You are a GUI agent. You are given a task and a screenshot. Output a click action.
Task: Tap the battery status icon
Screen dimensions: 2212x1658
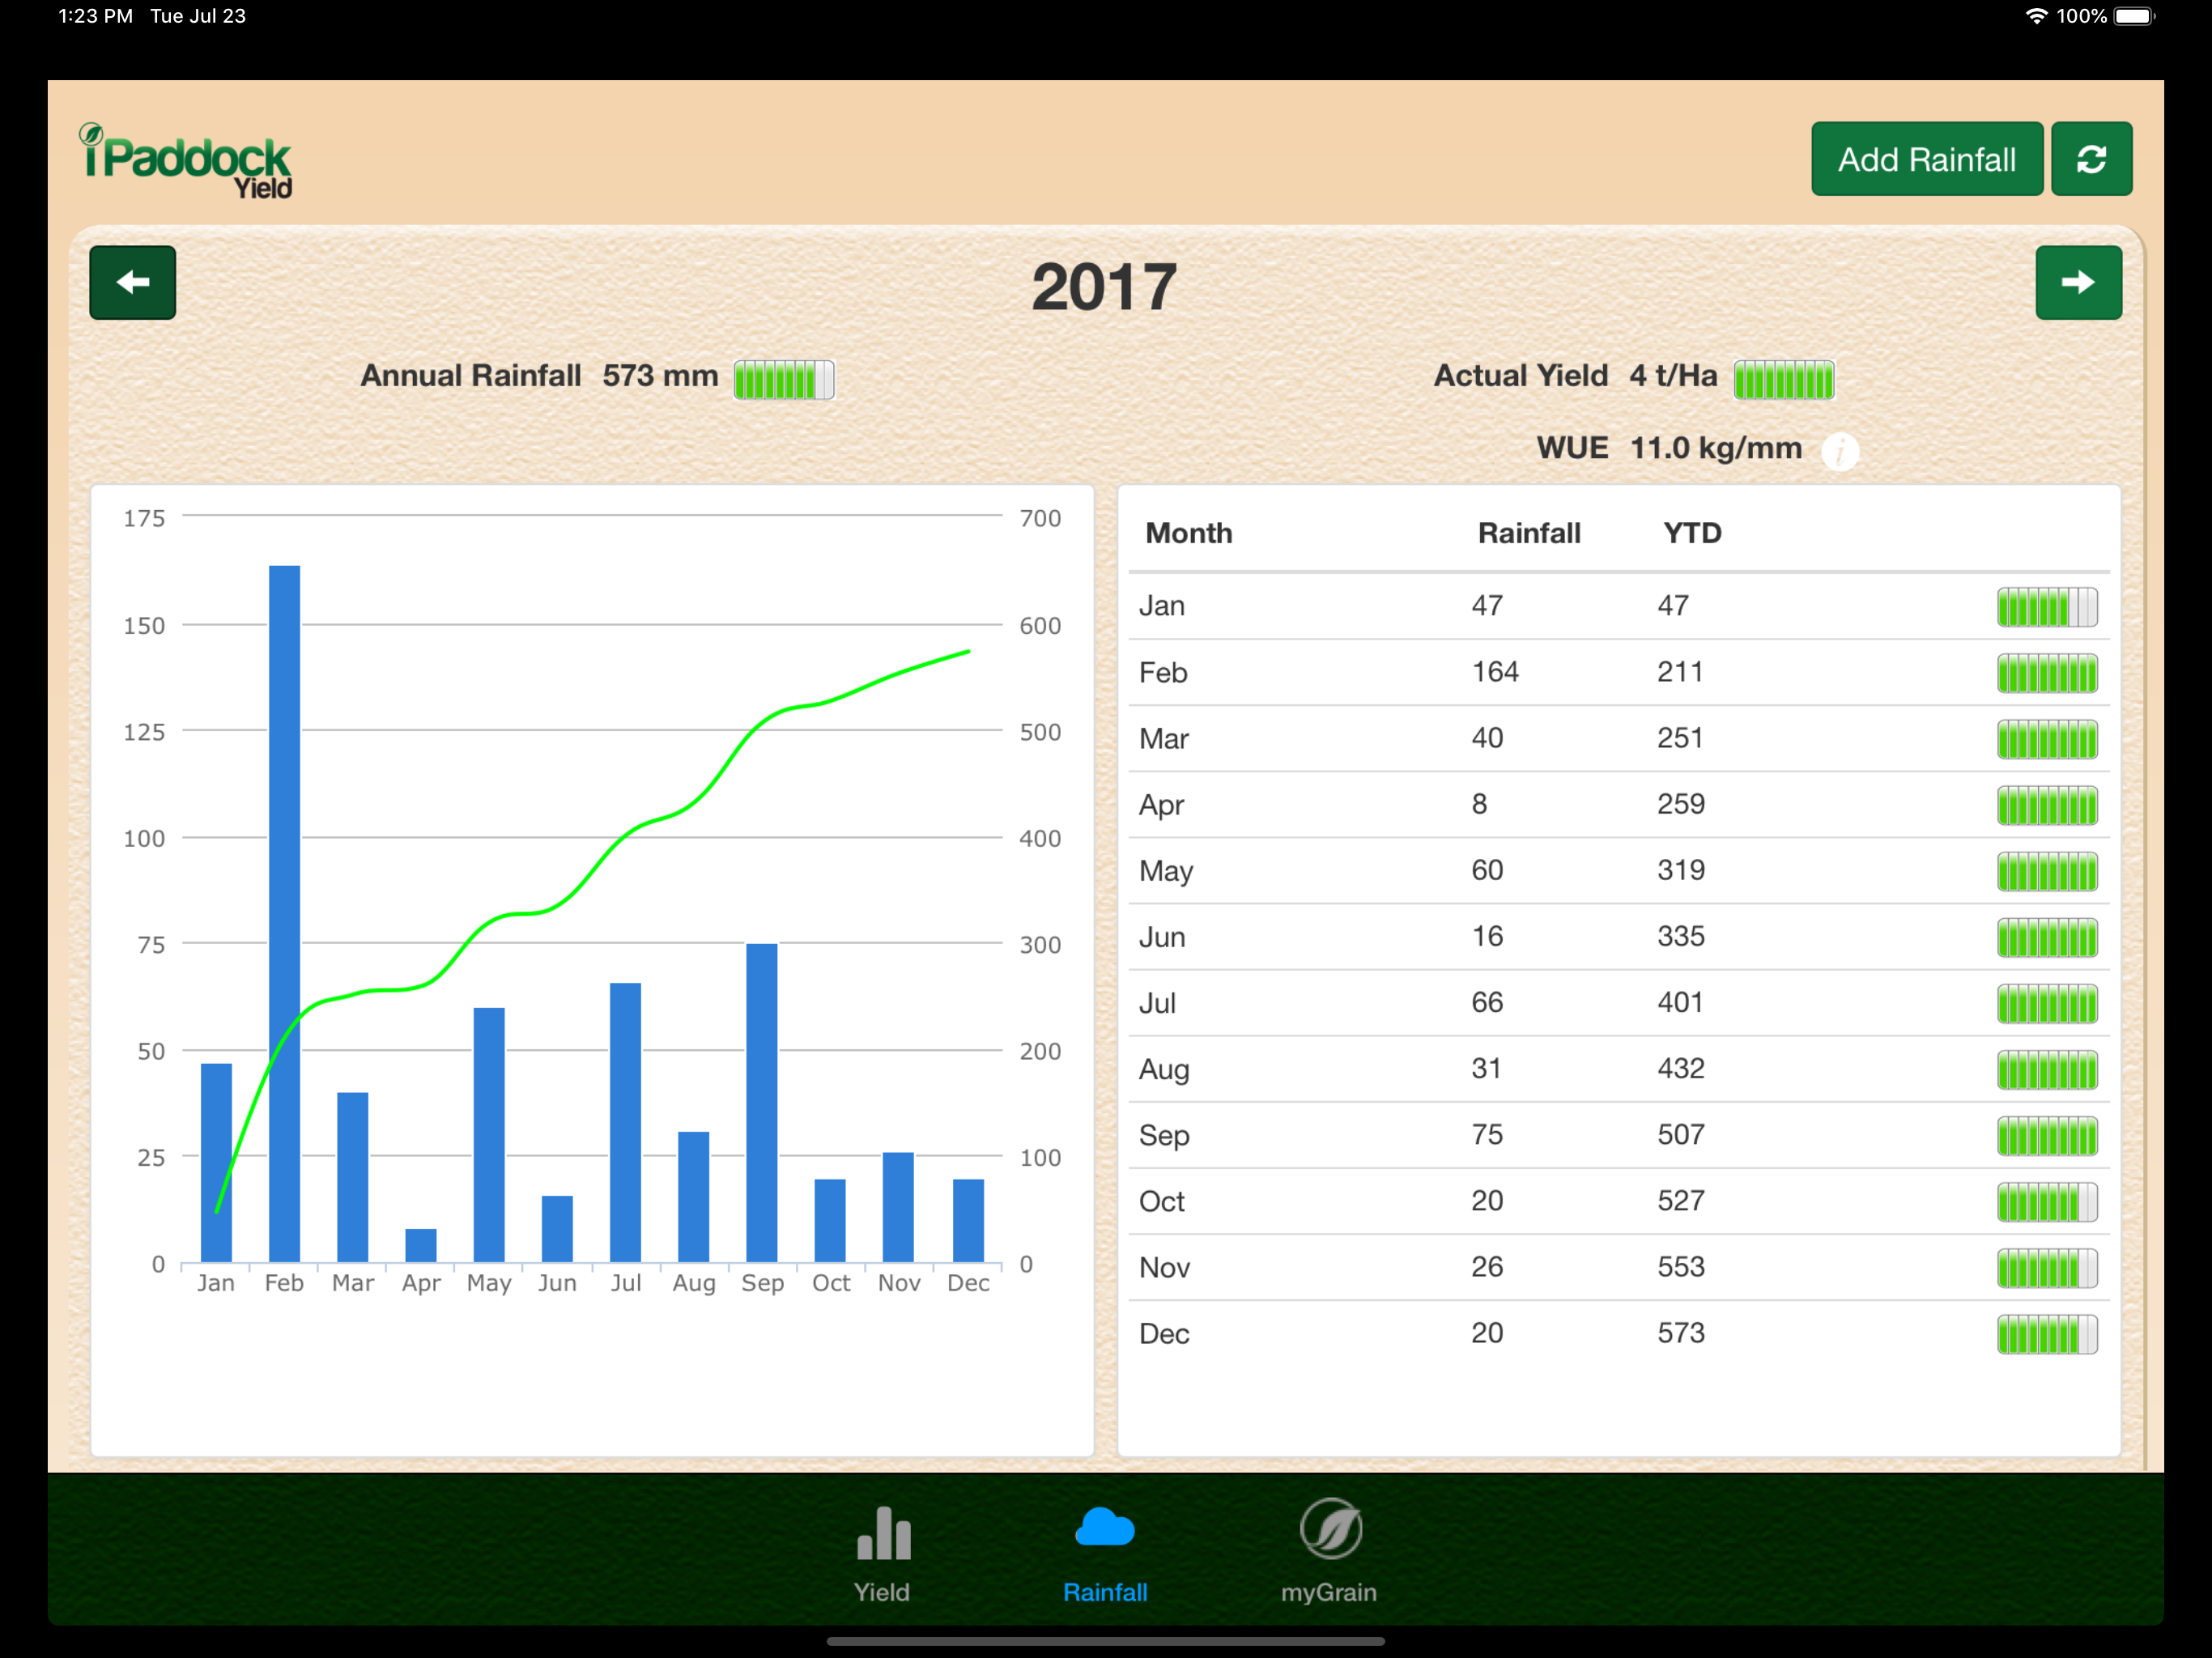[x=2135, y=16]
